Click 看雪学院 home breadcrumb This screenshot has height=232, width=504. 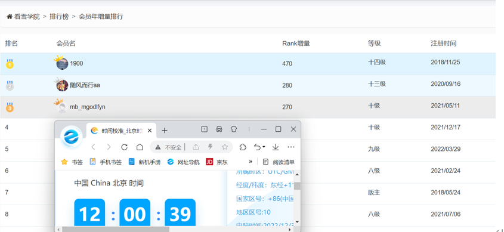27,17
